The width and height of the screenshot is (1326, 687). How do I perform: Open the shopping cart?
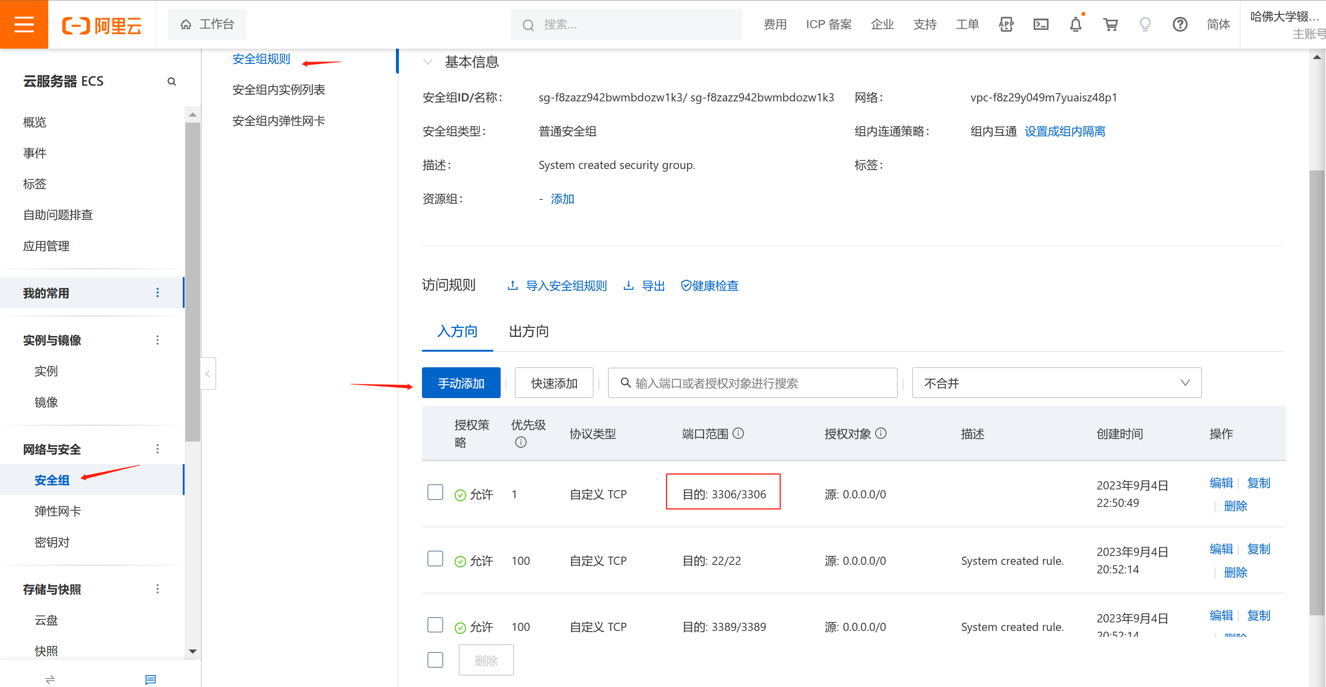(1110, 24)
